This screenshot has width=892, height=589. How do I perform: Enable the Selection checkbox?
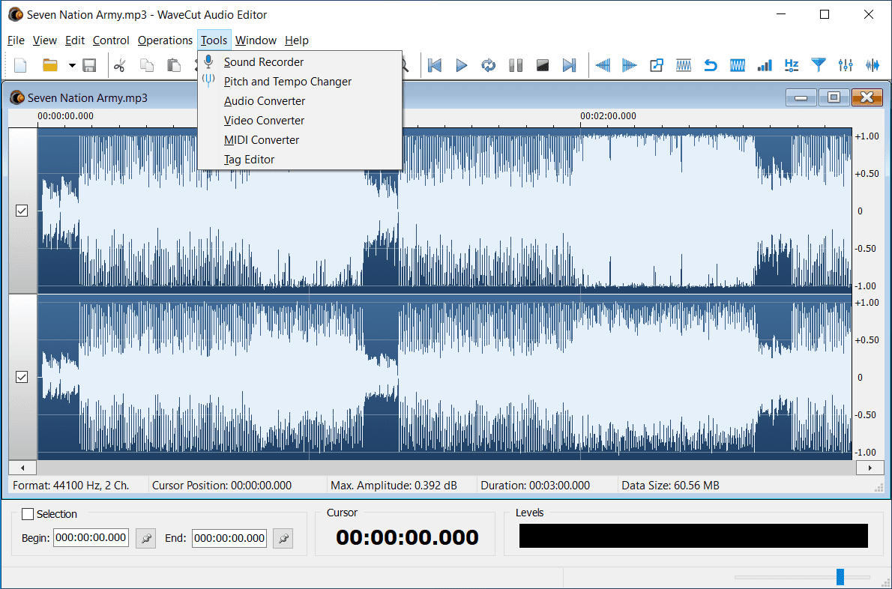pyautogui.click(x=28, y=514)
